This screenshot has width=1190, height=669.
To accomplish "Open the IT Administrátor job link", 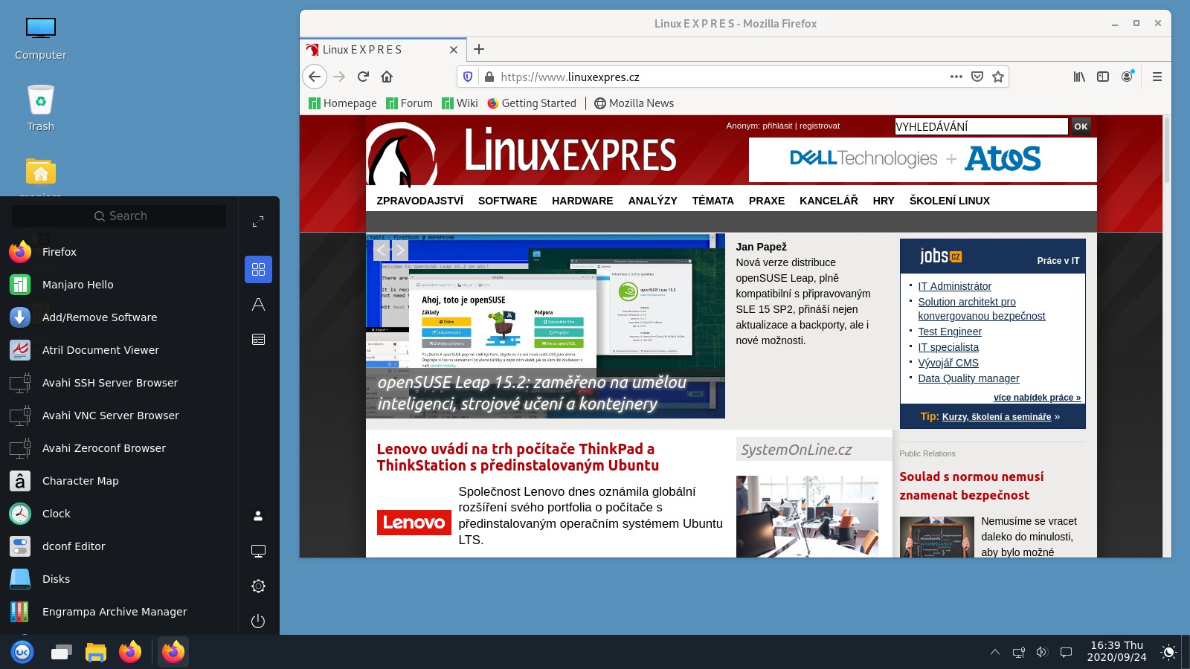I will pyautogui.click(x=954, y=286).
